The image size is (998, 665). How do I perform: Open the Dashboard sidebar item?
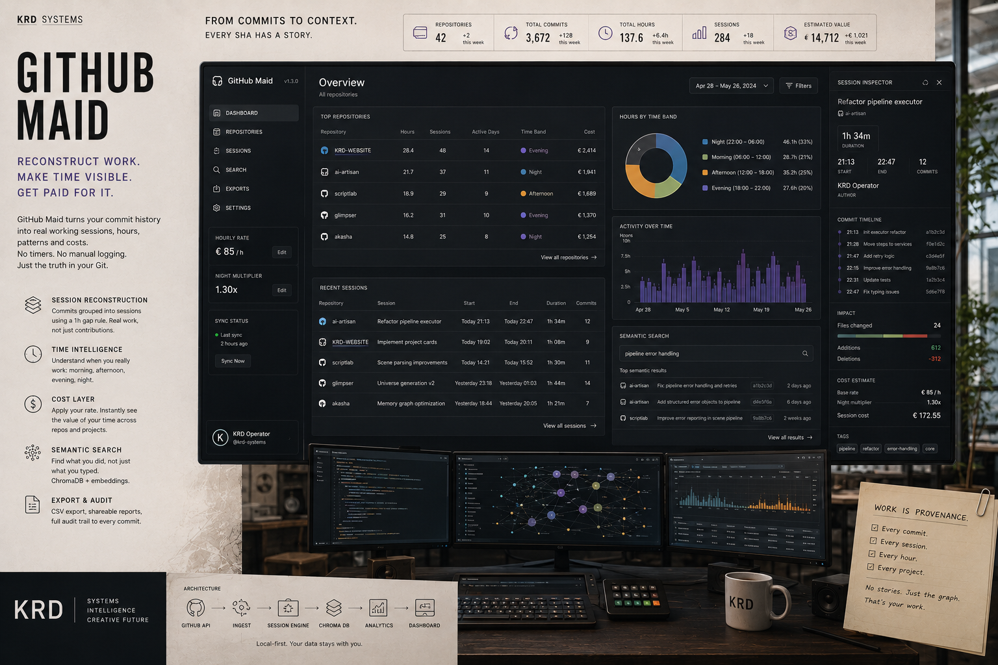[x=254, y=113]
